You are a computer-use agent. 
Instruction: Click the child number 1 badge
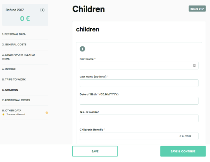pyautogui.click(x=82, y=49)
